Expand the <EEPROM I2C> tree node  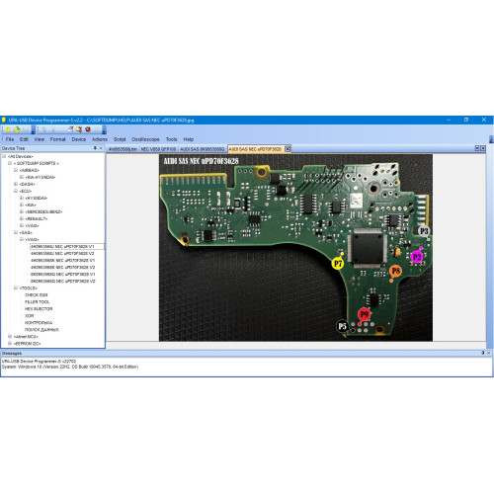(10, 344)
